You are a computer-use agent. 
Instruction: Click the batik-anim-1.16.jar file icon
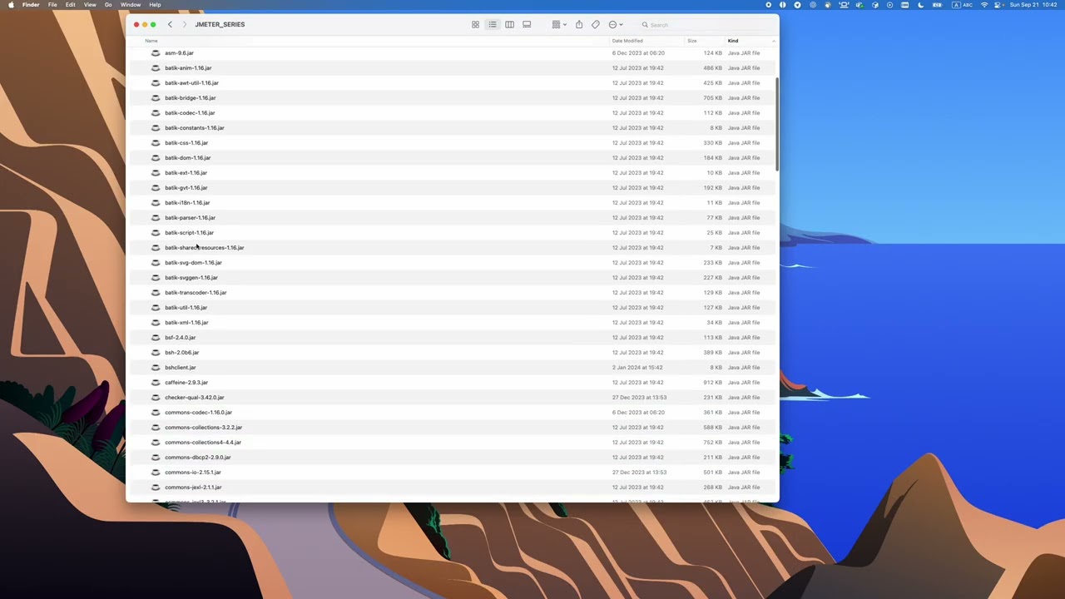click(156, 68)
